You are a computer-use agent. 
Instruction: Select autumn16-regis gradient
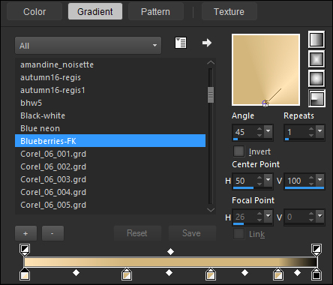click(110, 77)
